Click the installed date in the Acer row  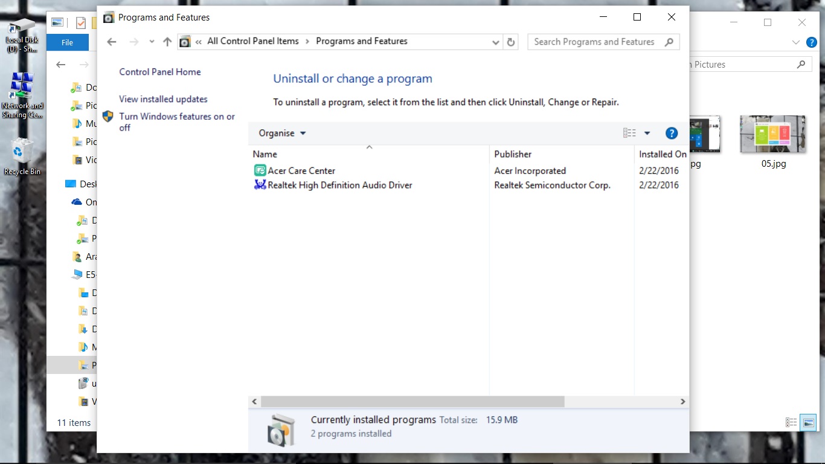click(659, 171)
